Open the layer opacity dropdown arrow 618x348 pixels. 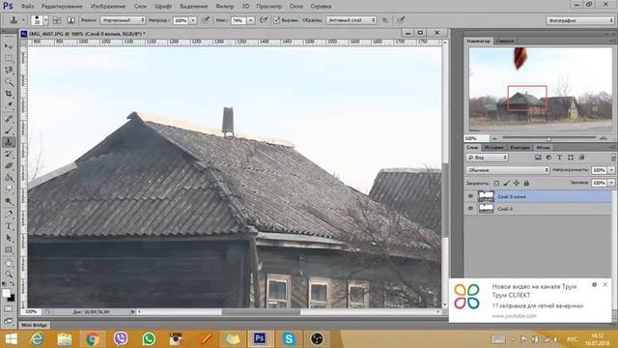pyautogui.click(x=611, y=170)
